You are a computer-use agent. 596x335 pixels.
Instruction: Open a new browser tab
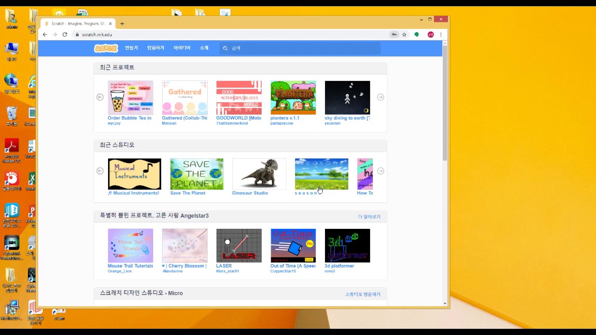pos(122,24)
